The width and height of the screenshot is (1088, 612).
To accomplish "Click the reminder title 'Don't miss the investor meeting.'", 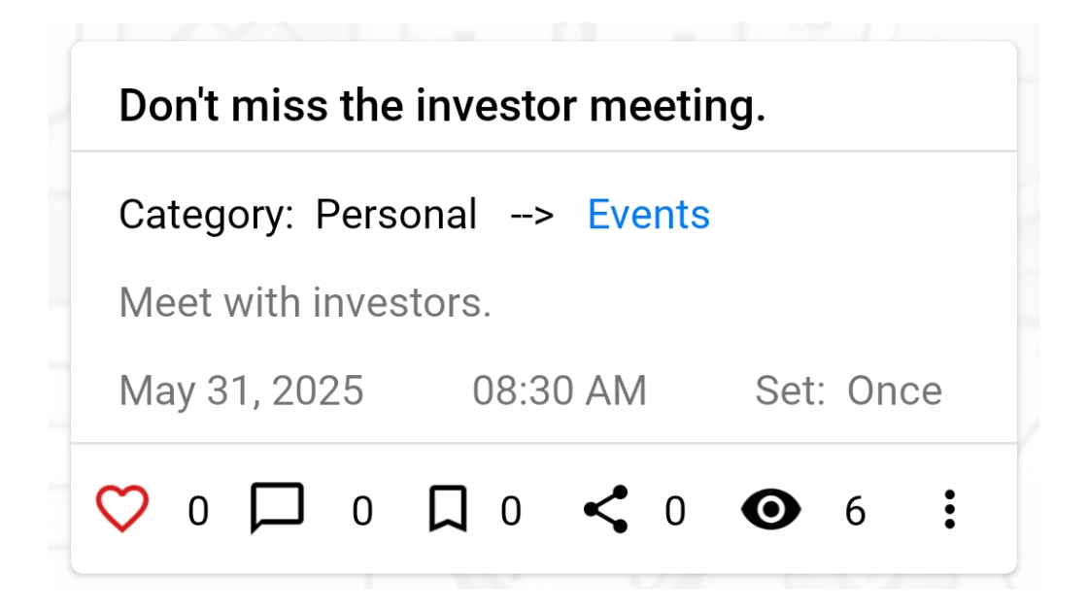I will [x=442, y=106].
